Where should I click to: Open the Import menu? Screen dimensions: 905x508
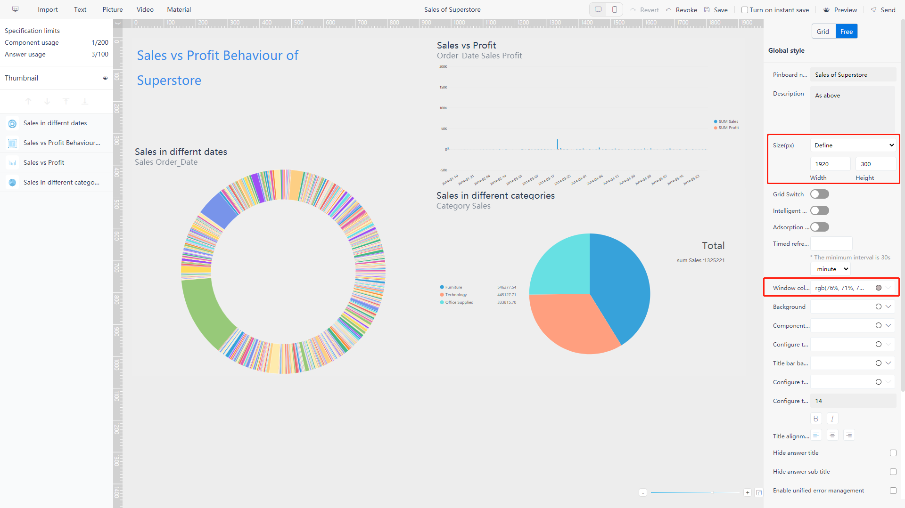point(48,9)
